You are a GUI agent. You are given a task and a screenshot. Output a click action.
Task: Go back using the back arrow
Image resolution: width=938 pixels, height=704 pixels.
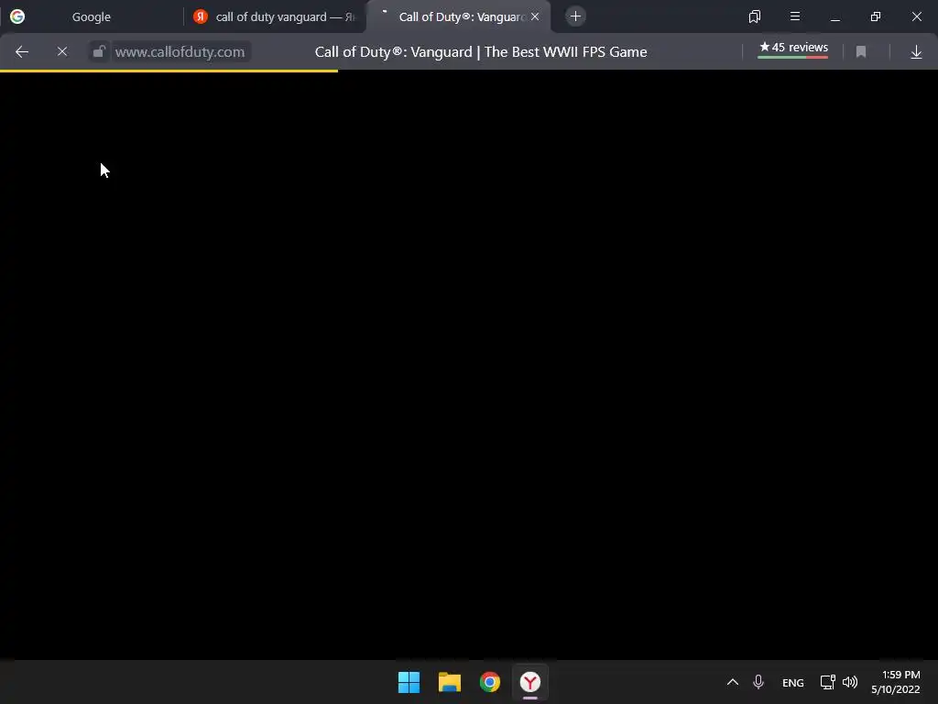coord(22,52)
